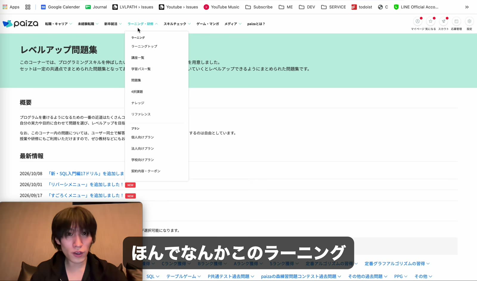Open the Apps grid bookmark
Screen dimensions: 477x281
tap(11, 7)
